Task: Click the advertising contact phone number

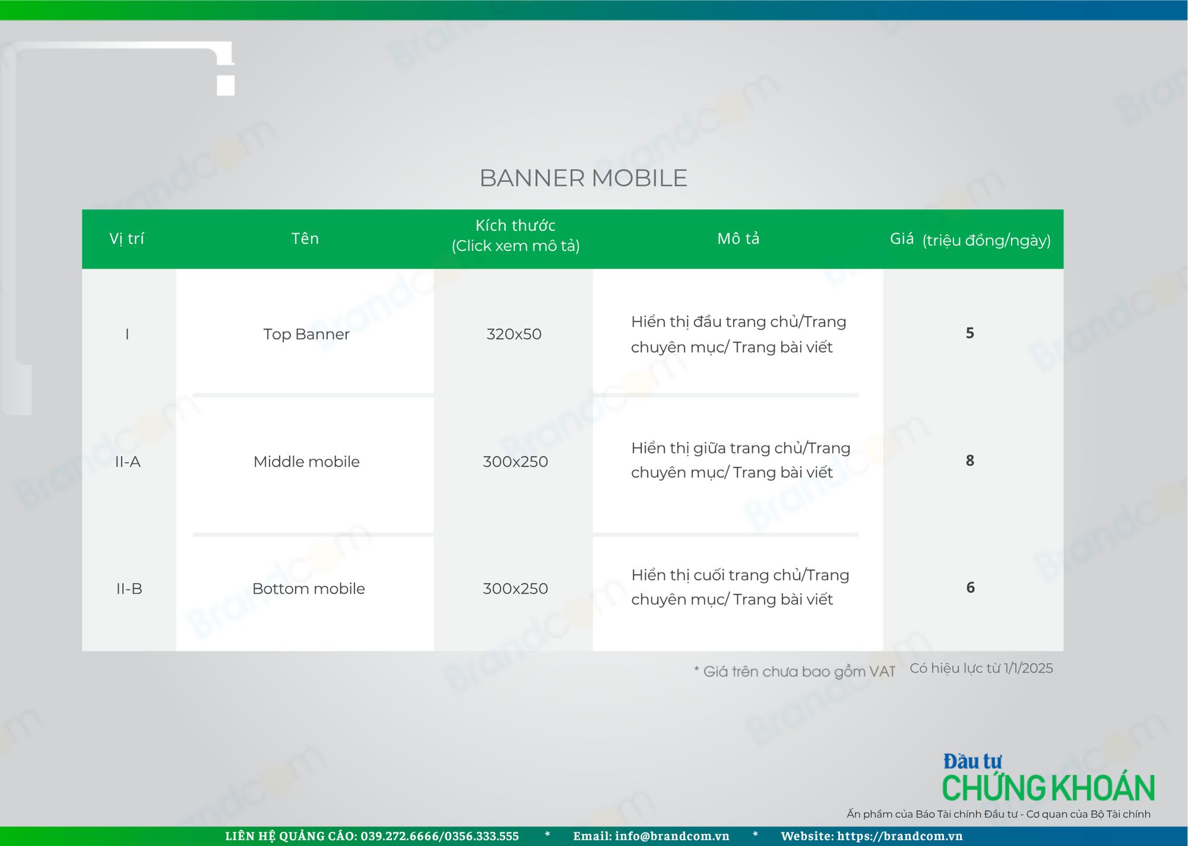Action: [x=440, y=837]
